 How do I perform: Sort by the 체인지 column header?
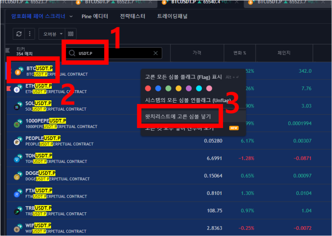[284, 53]
